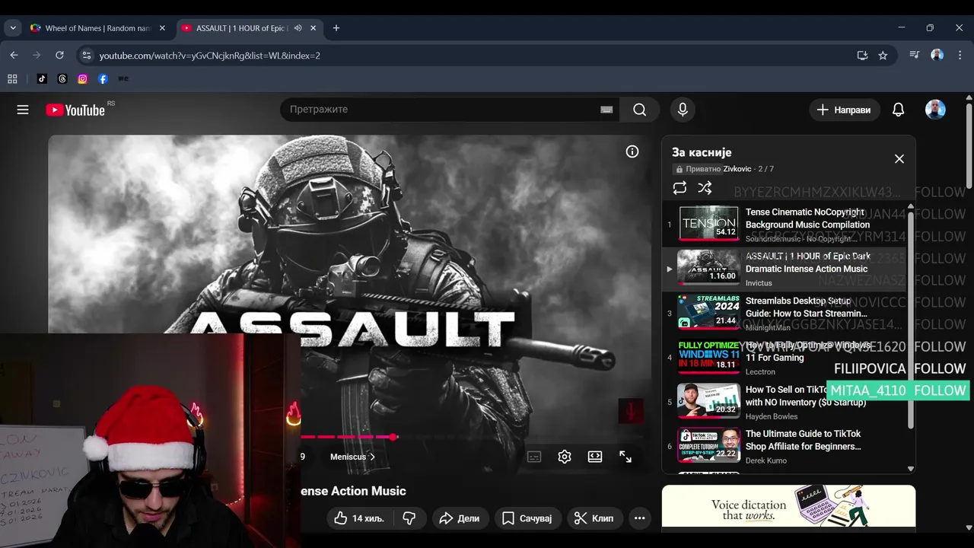Open a new browser tab
The width and height of the screenshot is (974, 548).
tap(336, 28)
